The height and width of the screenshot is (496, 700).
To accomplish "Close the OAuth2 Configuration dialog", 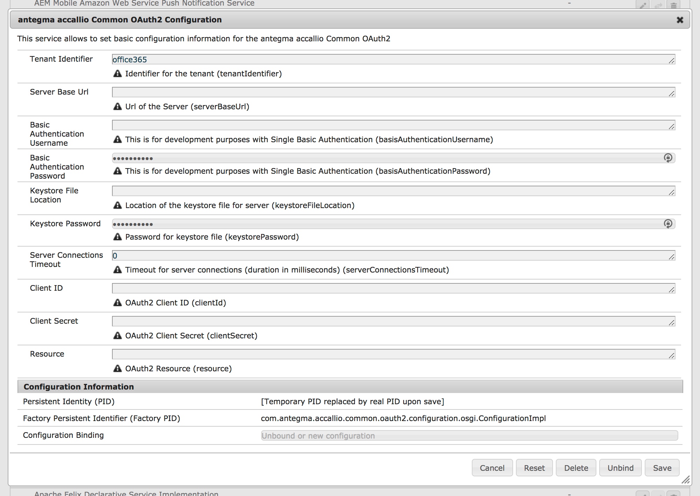I will 680,20.
